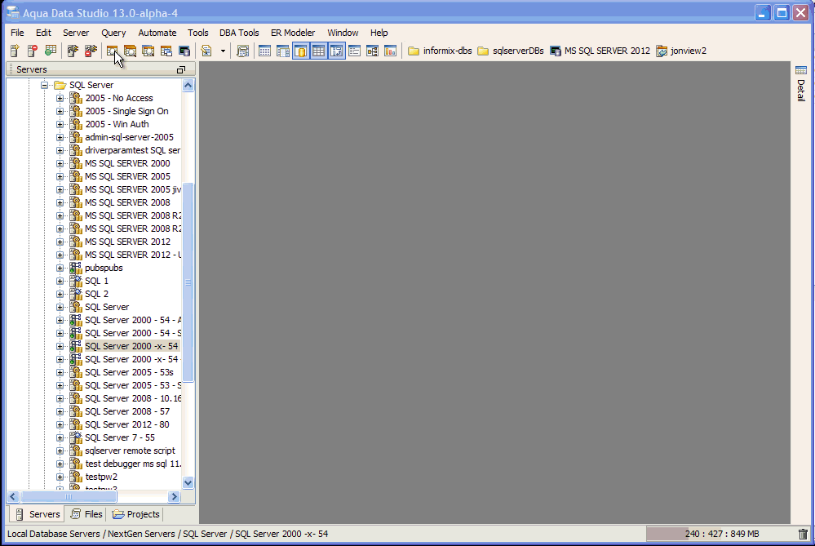The height and width of the screenshot is (546, 815).
Task: Switch to the Projects tab
Action: (135, 513)
